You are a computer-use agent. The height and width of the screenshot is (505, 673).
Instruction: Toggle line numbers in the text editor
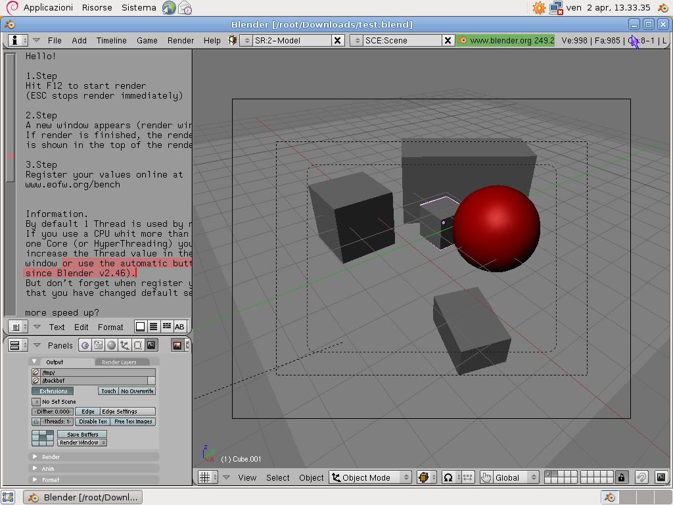153,327
